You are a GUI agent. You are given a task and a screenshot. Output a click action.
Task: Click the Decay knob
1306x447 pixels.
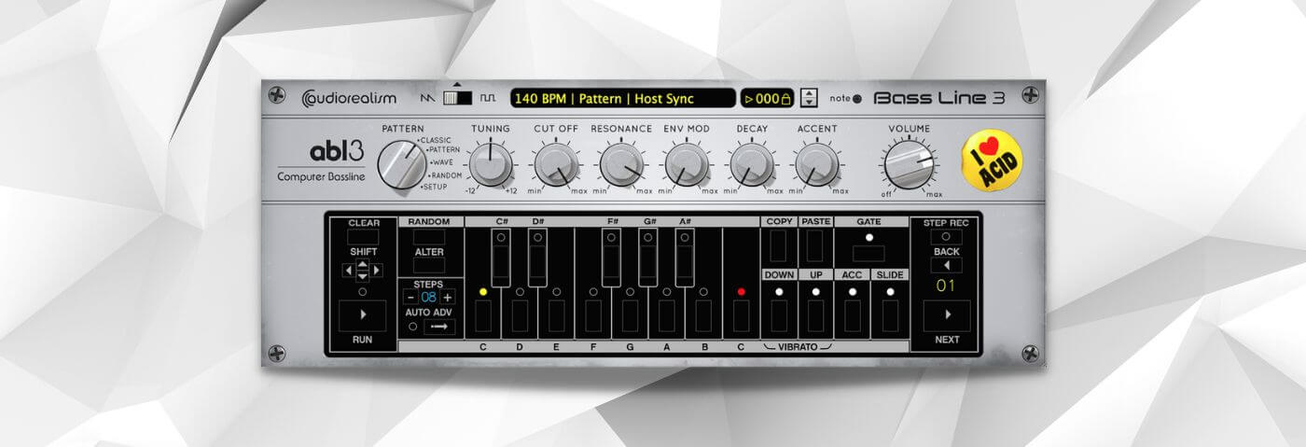pyautogui.click(x=752, y=164)
